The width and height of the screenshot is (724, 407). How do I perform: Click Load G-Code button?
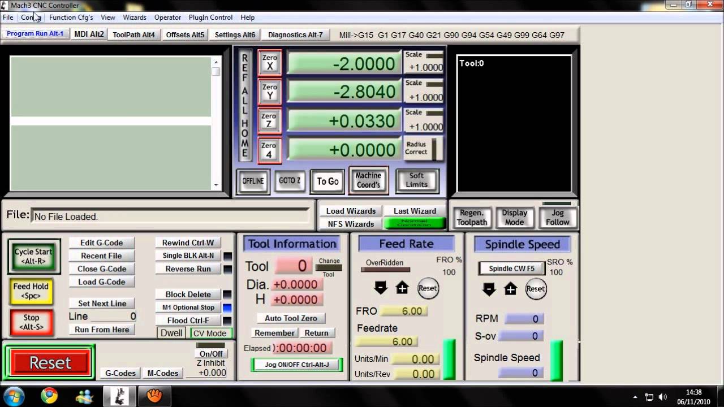pos(102,282)
